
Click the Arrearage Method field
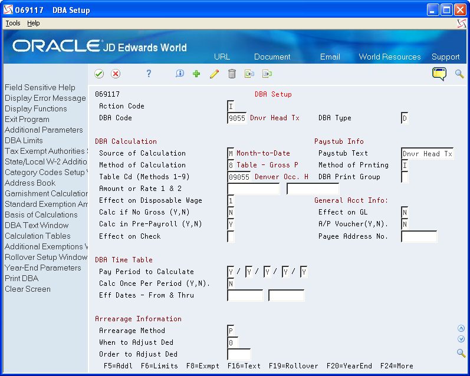[x=231, y=331]
